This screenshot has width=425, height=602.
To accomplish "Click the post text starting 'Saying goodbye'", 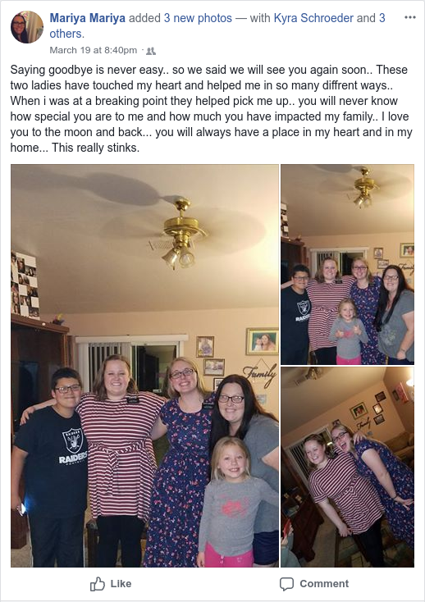I will pyautogui.click(x=211, y=108).
